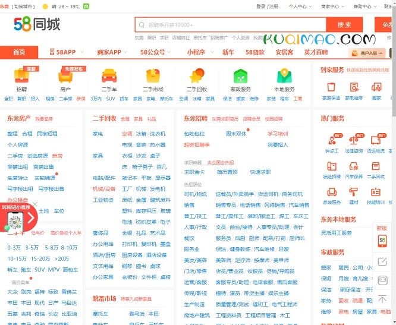Click the 新版 phone app icon in sidebar
The width and height of the screenshot is (396, 325).
[382, 241]
